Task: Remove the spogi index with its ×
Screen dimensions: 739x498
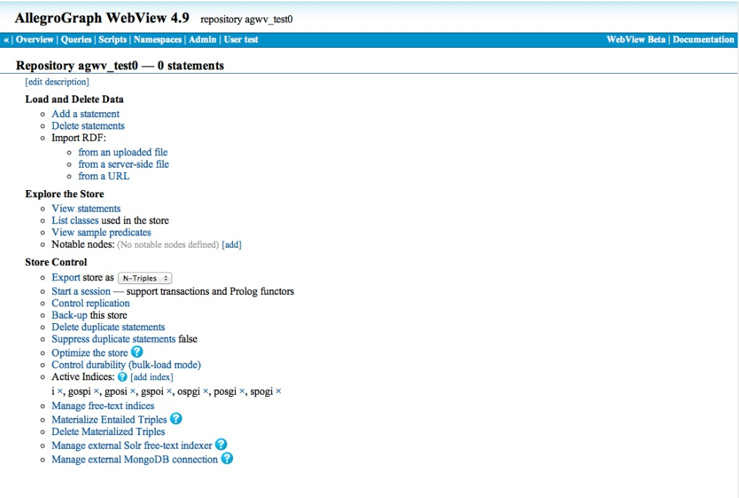Action: (x=278, y=391)
